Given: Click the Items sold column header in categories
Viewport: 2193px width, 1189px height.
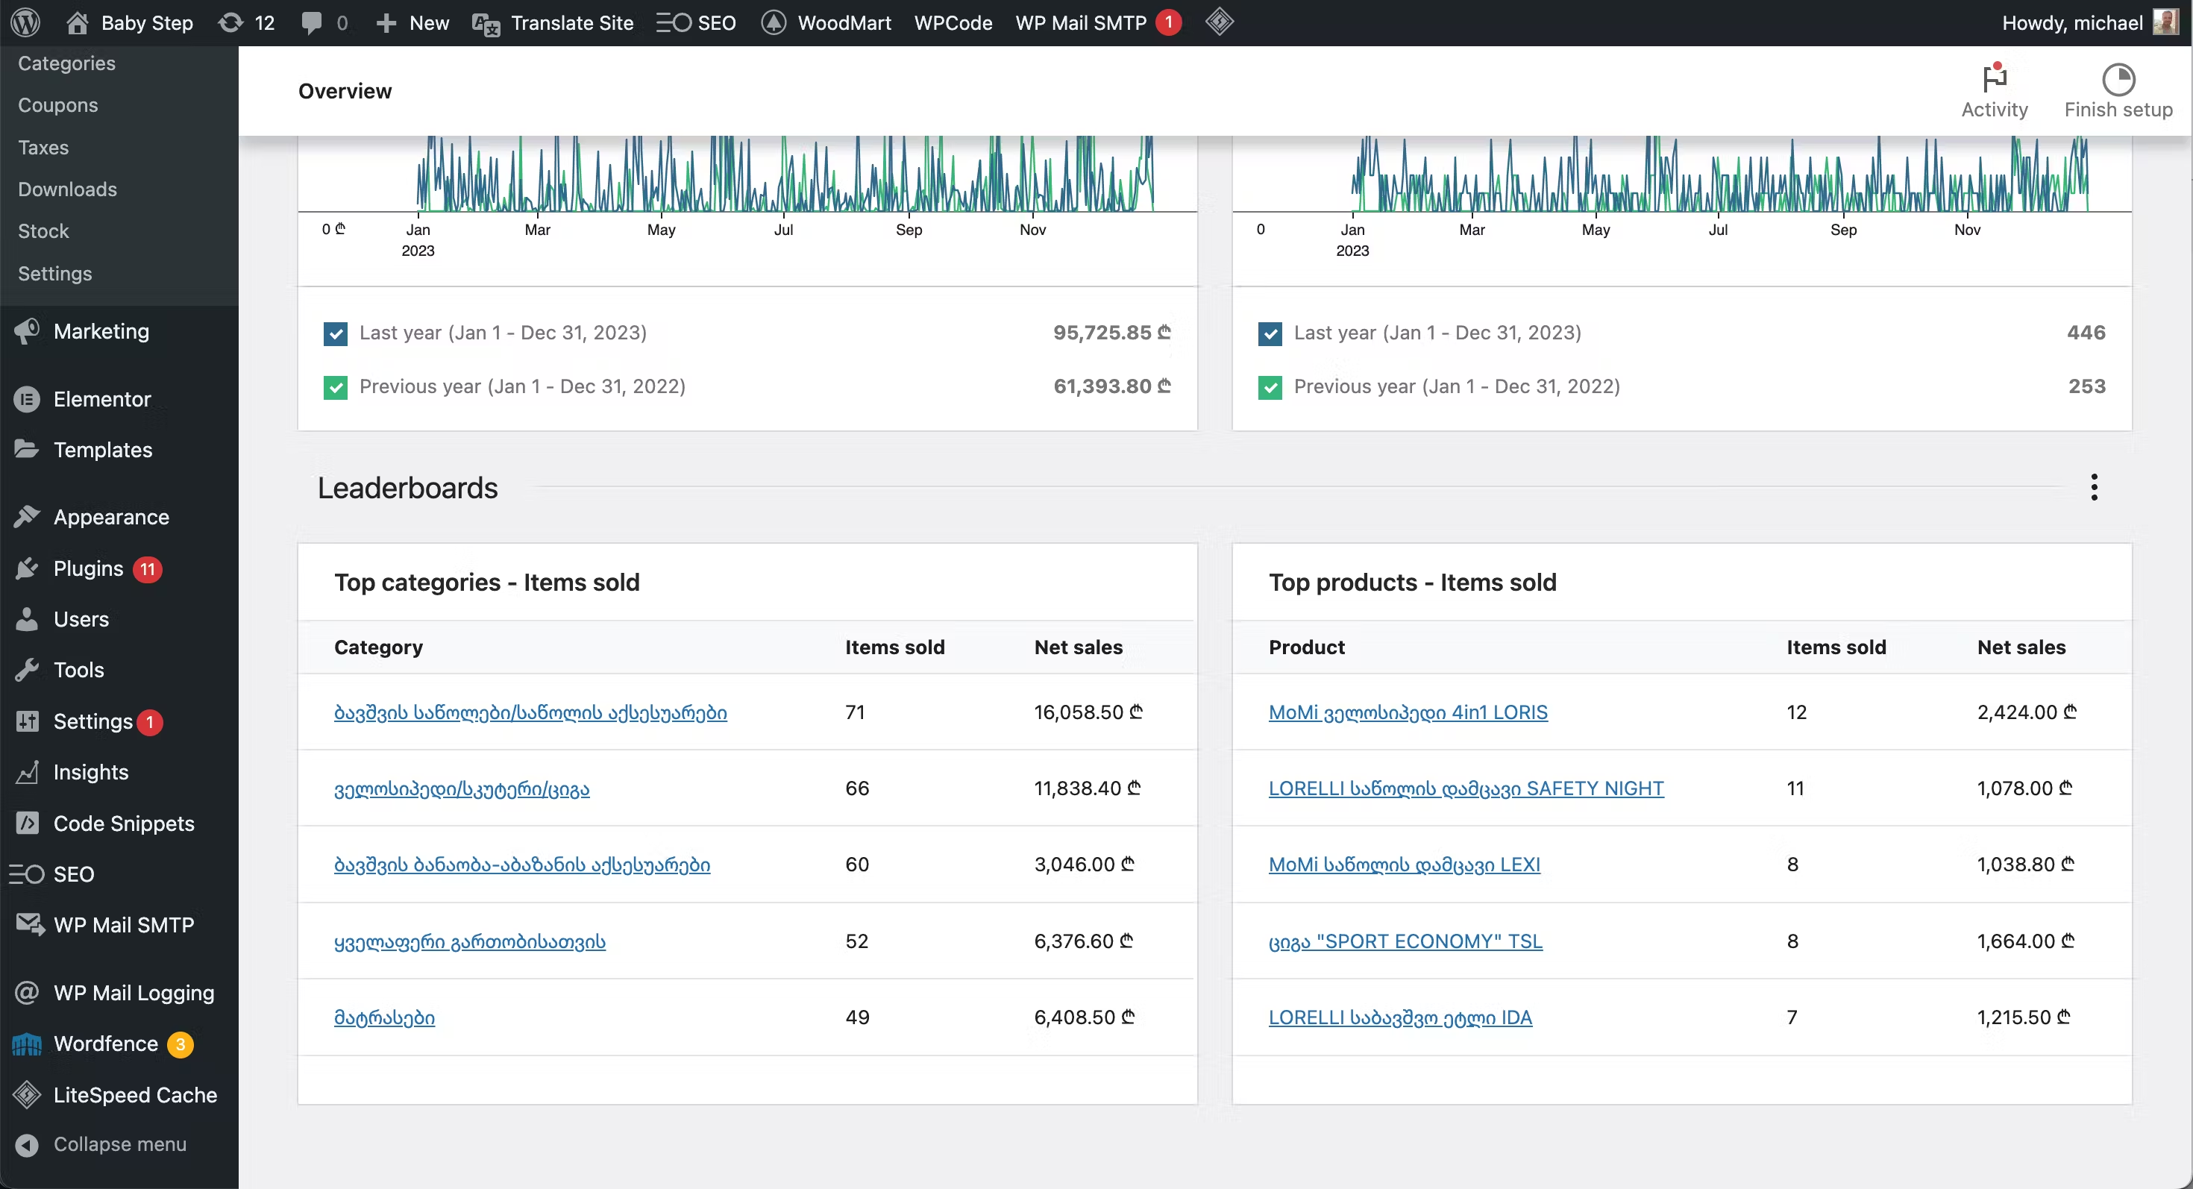Looking at the screenshot, I should pos(894,647).
